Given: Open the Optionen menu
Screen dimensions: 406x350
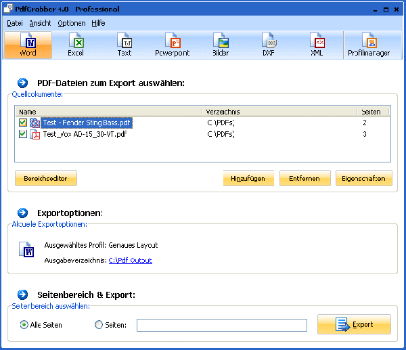Looking at the screenshot, I should pyautogui.click(x=72, y=23).
